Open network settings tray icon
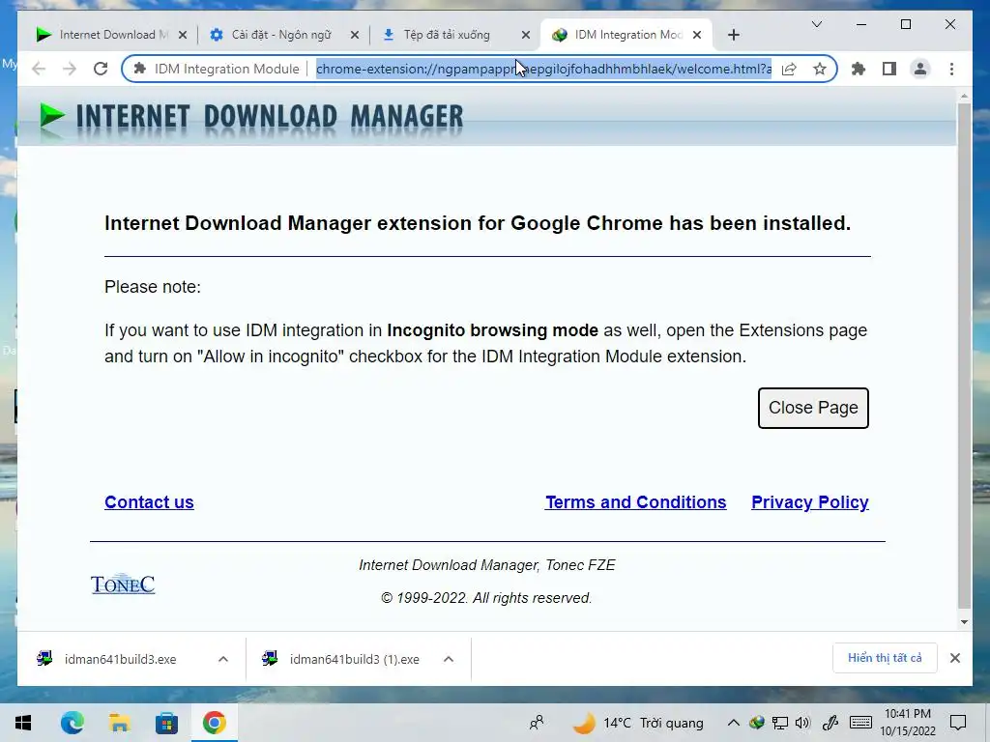This screenshot has height=742, width=990. [780, 723]
